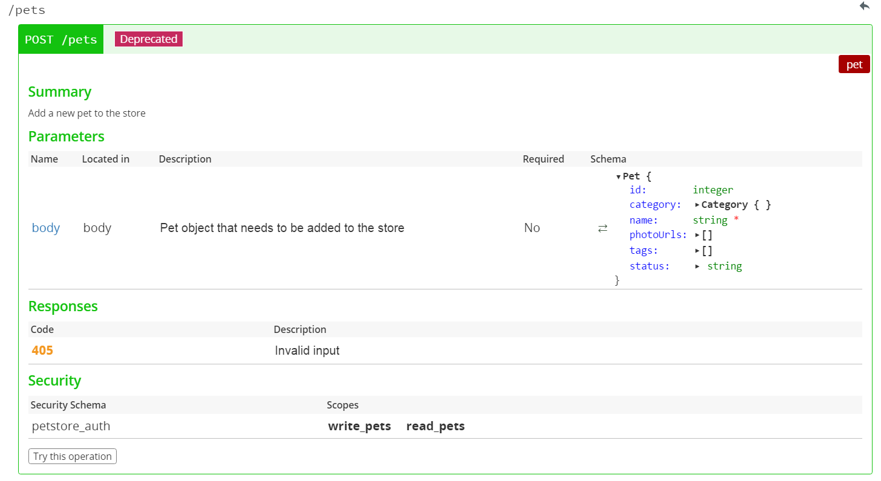
Task: Click the Responses heading
Action: [x=63, y=306]
